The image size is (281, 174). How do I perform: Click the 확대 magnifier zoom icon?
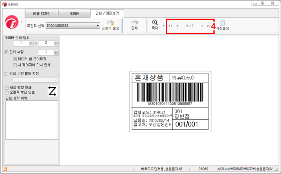tap(155, 25)
